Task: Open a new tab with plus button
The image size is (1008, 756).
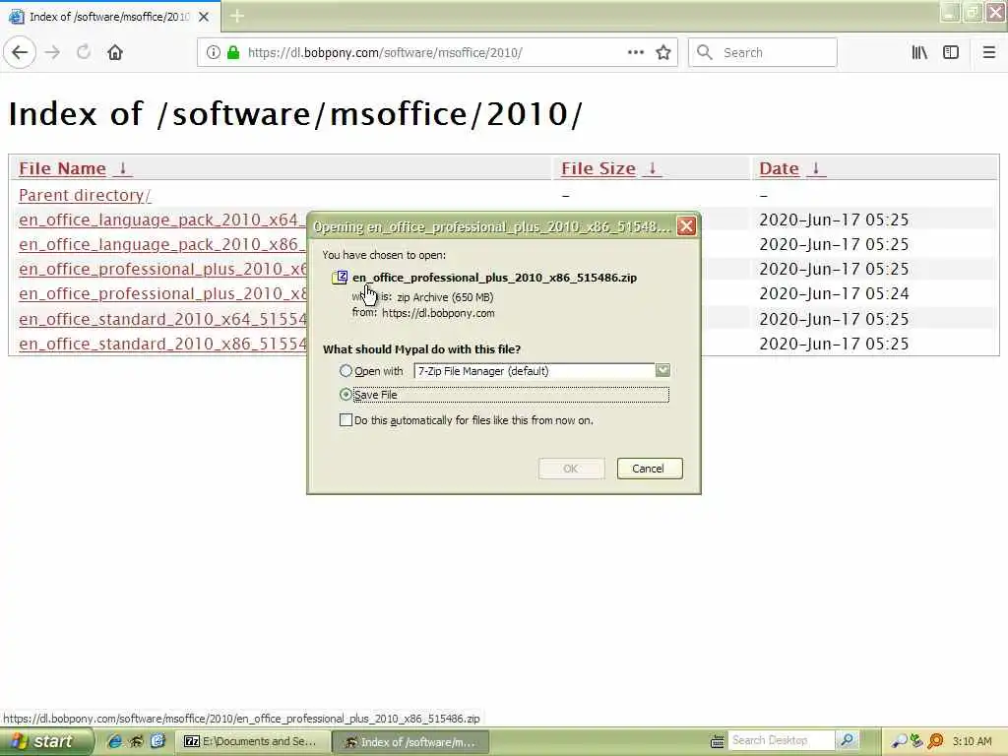Action: [237, 16]
